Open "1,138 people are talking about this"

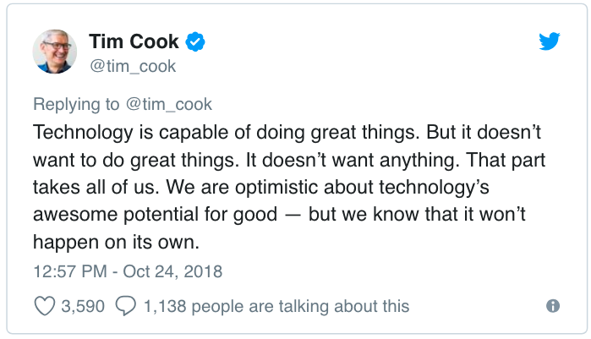(276, 306)
